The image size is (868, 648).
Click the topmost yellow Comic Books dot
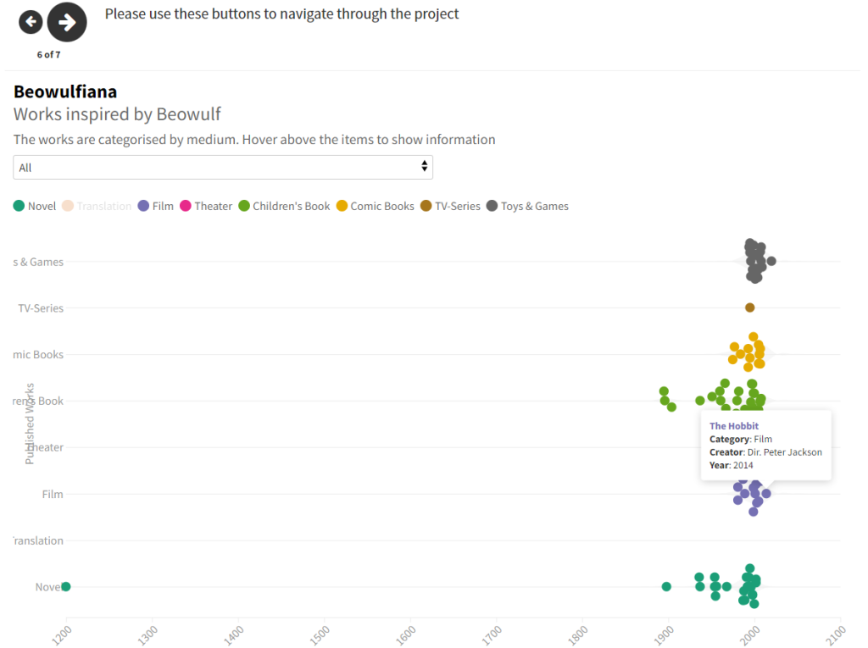pyautogui.click(x=753, y=336)
